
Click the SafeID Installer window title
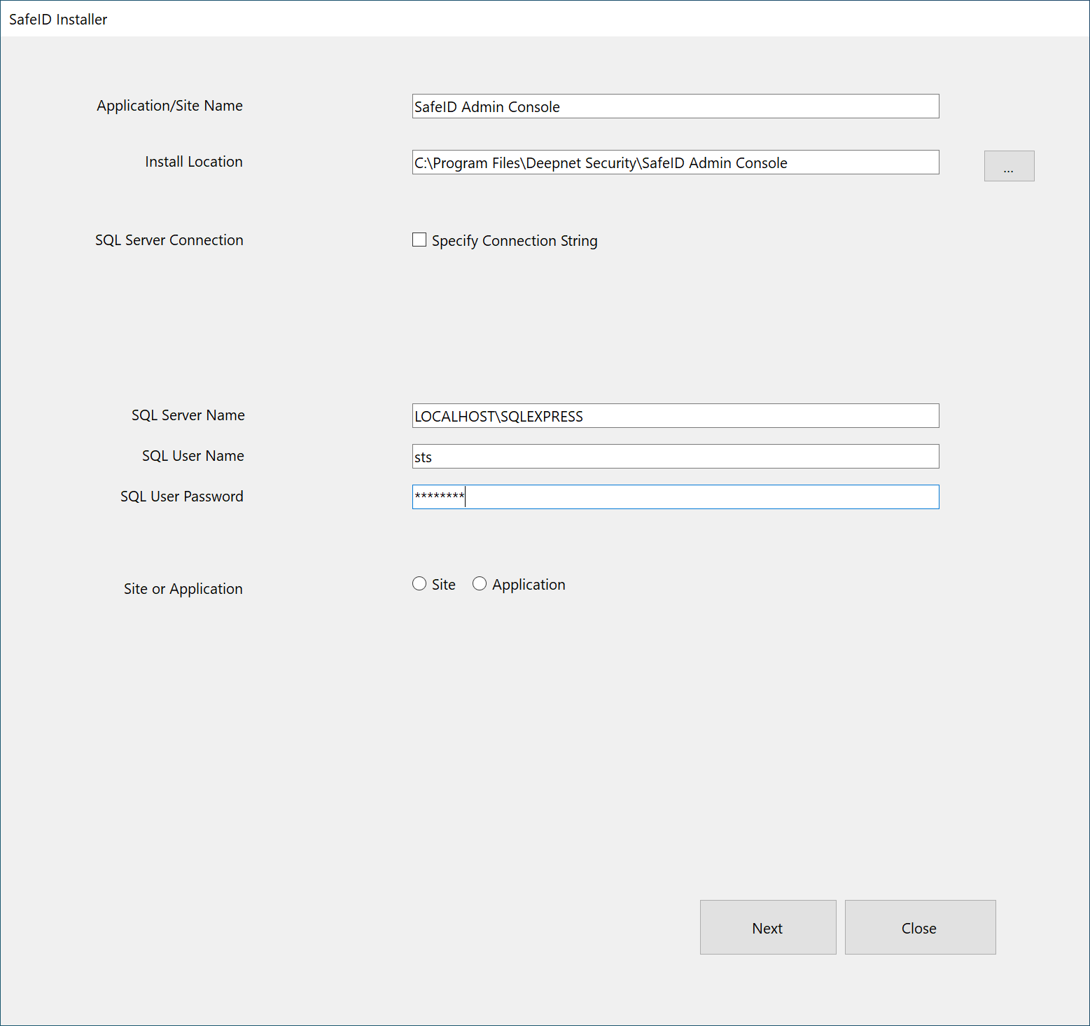point(58,20)
